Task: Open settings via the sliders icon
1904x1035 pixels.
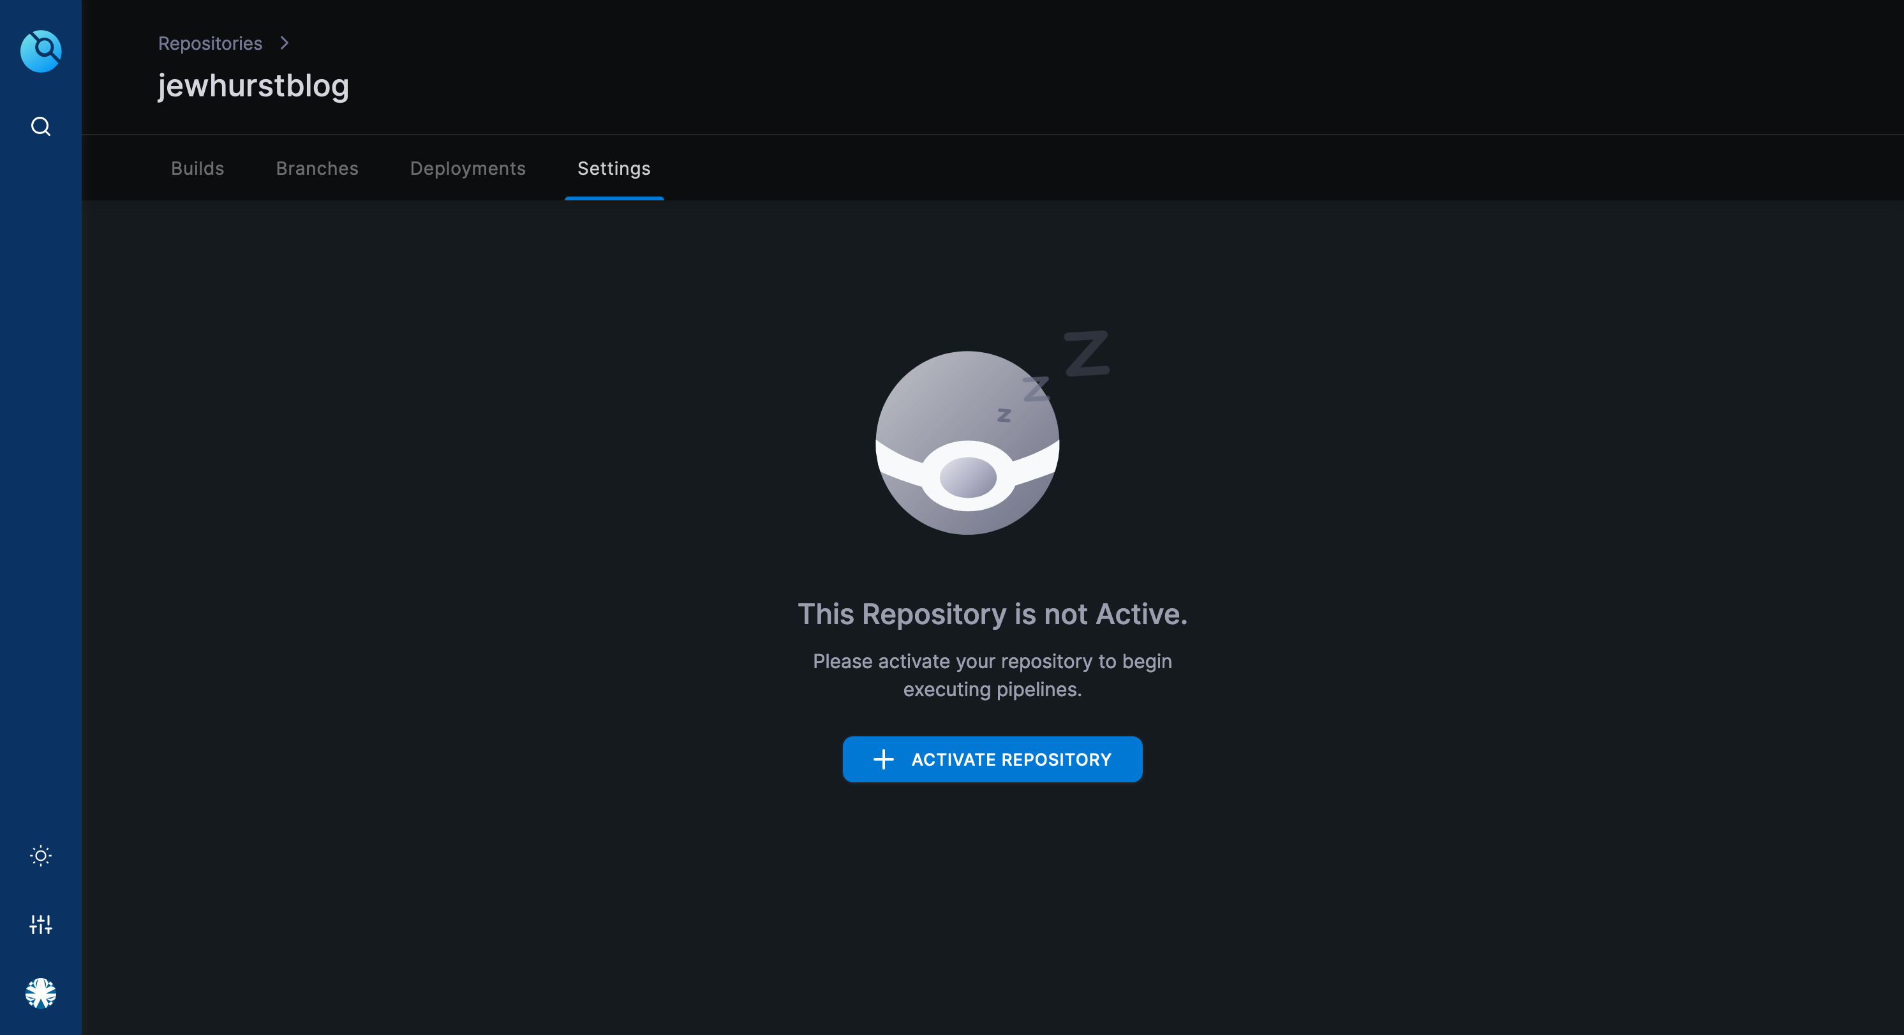Action: (x=41, y=924)
